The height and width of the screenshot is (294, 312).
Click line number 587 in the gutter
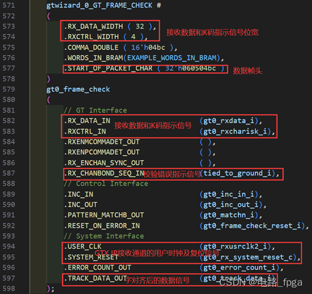[8, 174]
